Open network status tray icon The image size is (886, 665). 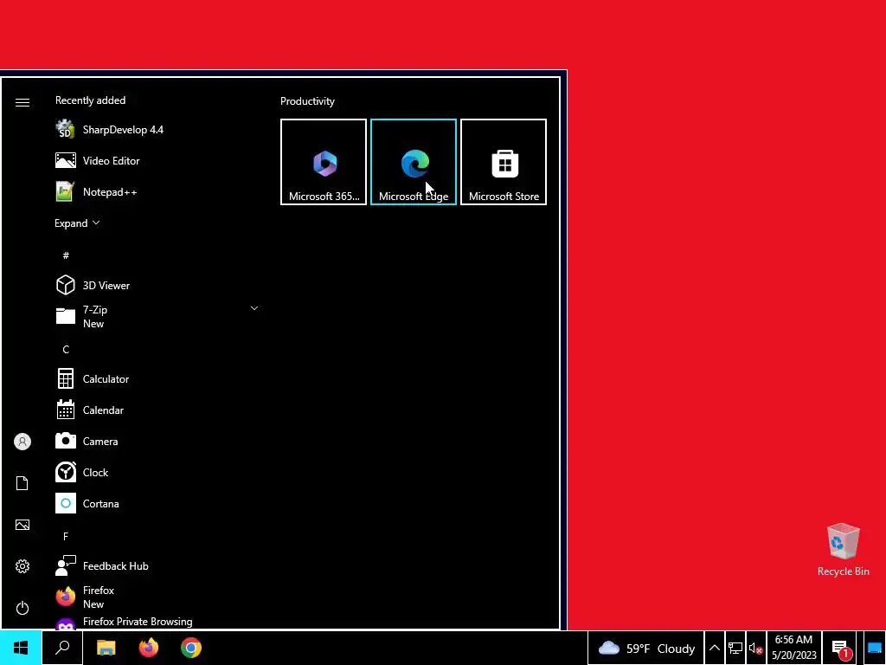coord(735,648)
